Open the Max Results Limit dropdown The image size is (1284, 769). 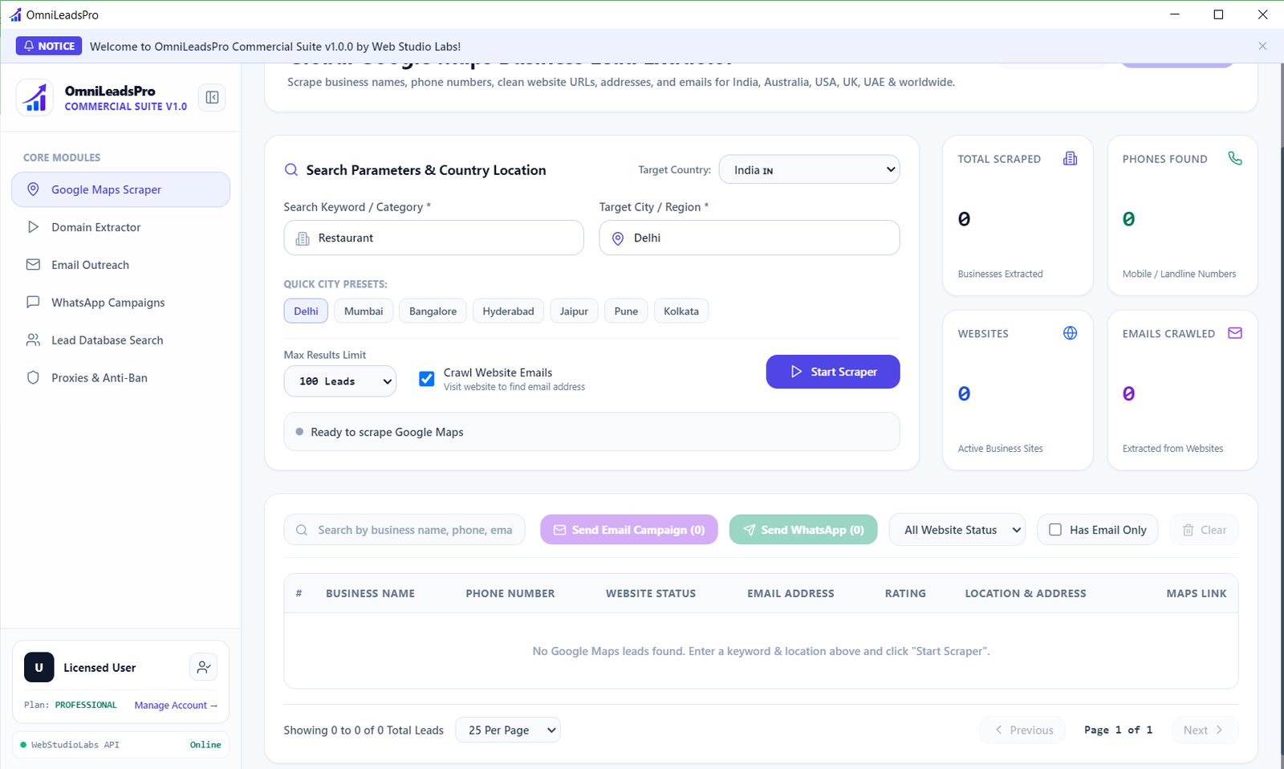340,381
